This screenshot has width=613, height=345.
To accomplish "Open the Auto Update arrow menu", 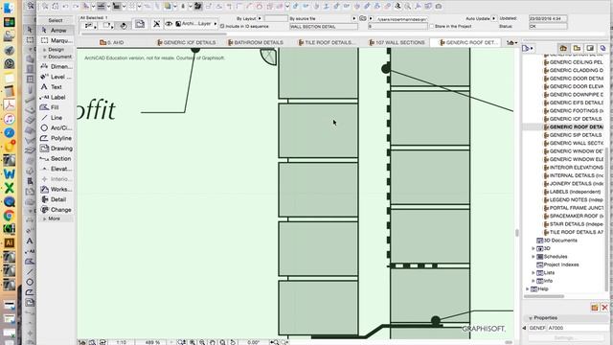I will (x=494, y=18).
